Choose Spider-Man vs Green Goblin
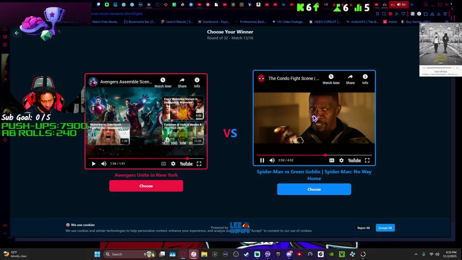 pos(314,189)
